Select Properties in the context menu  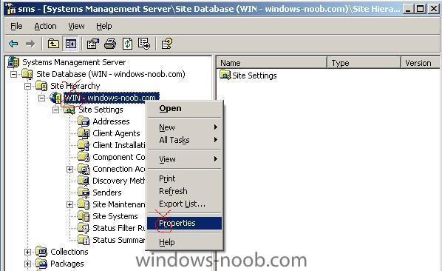(x=184, y=223)
